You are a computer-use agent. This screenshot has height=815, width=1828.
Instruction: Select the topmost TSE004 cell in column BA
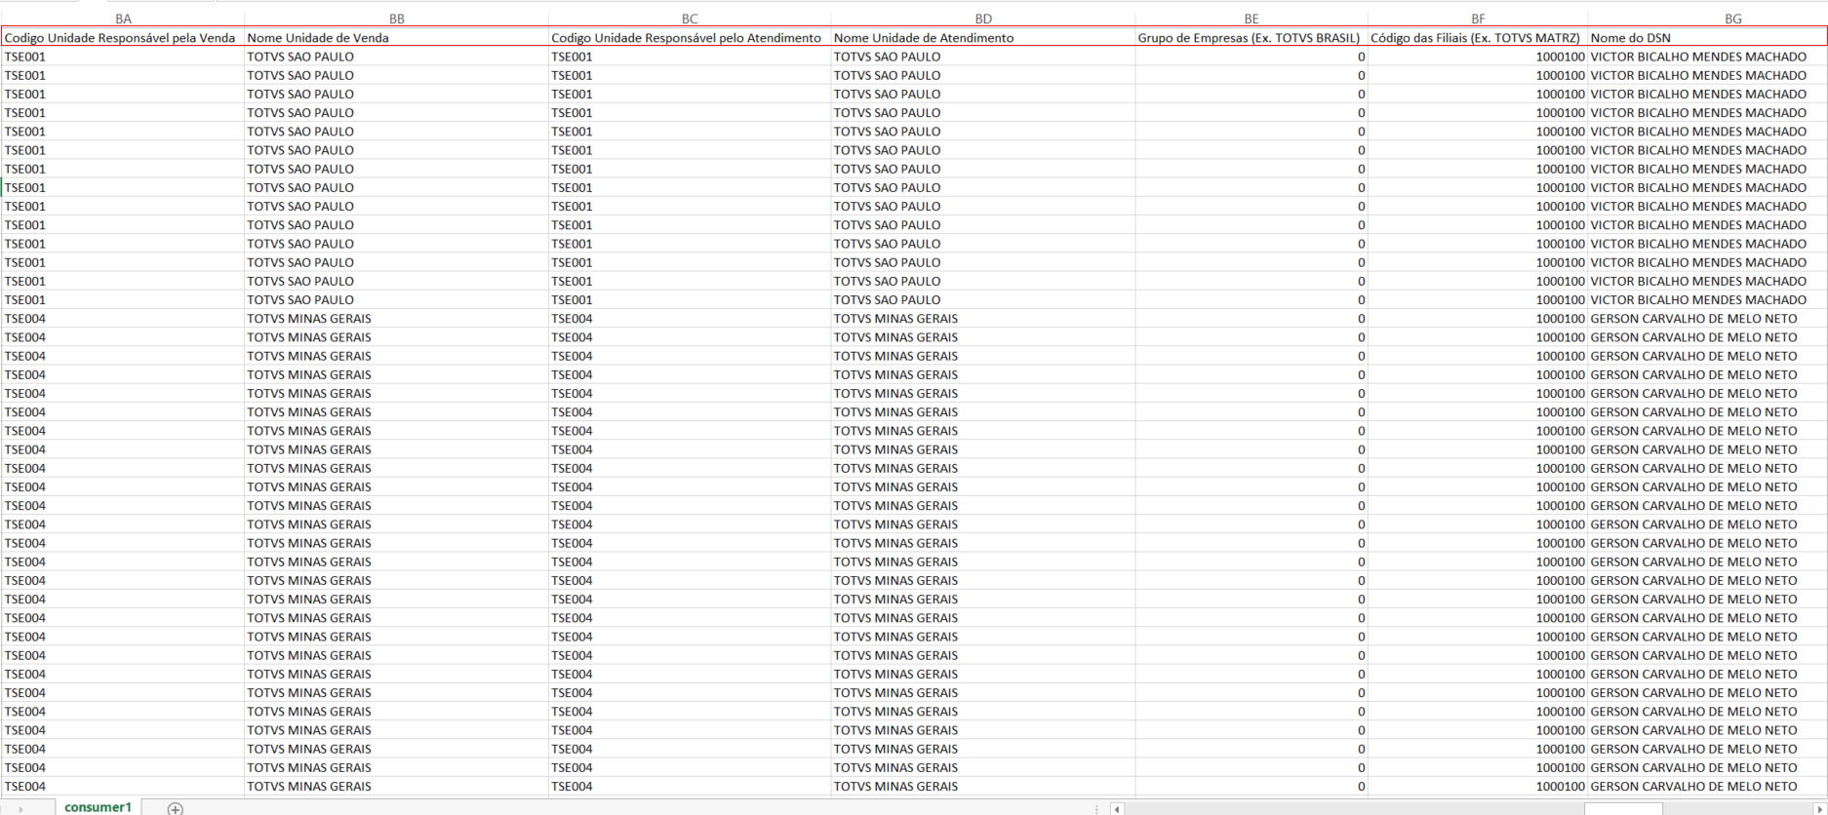tap(123, 319)
